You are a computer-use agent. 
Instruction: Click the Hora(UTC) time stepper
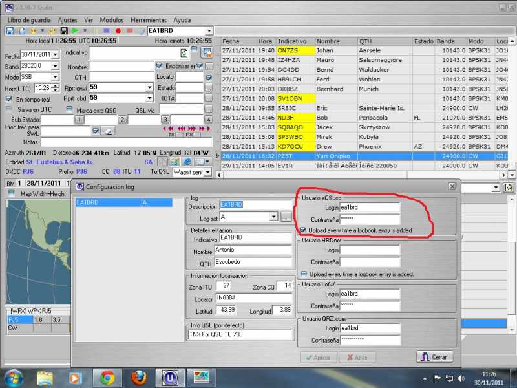pyautogui.click(x=56, y=88)
